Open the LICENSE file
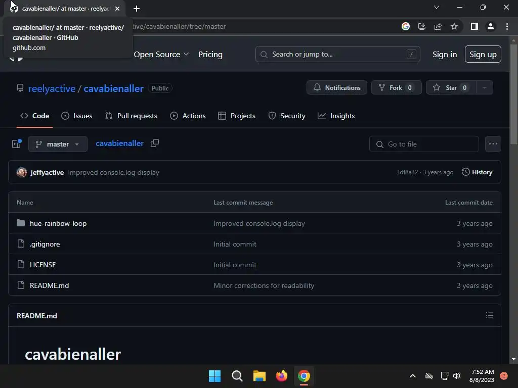The image size is (518, 388). pyautogui.click(x=42, y=265)
